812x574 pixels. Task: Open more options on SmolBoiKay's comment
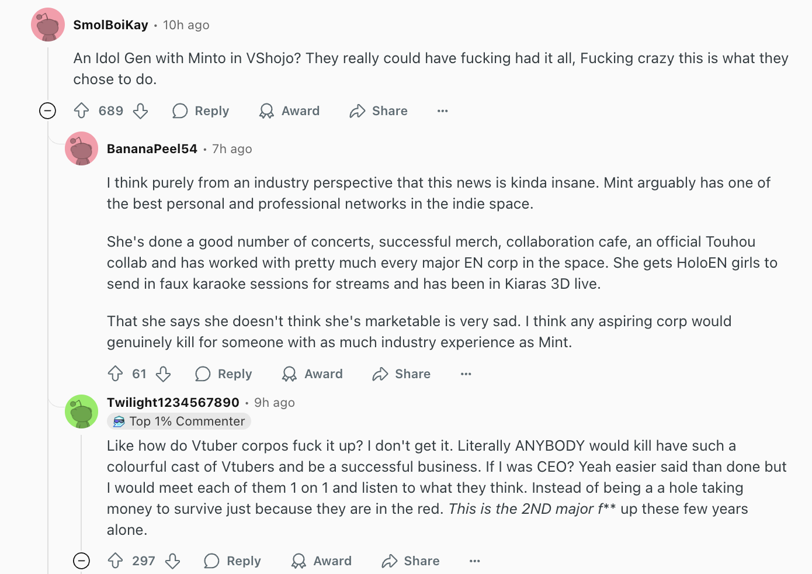(x=442, y=111)
